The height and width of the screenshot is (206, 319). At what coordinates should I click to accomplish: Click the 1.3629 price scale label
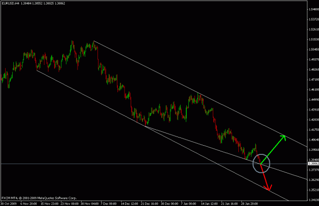click(314, 180)
